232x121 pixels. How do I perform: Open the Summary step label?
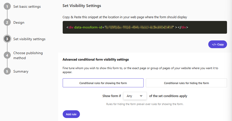21,71
